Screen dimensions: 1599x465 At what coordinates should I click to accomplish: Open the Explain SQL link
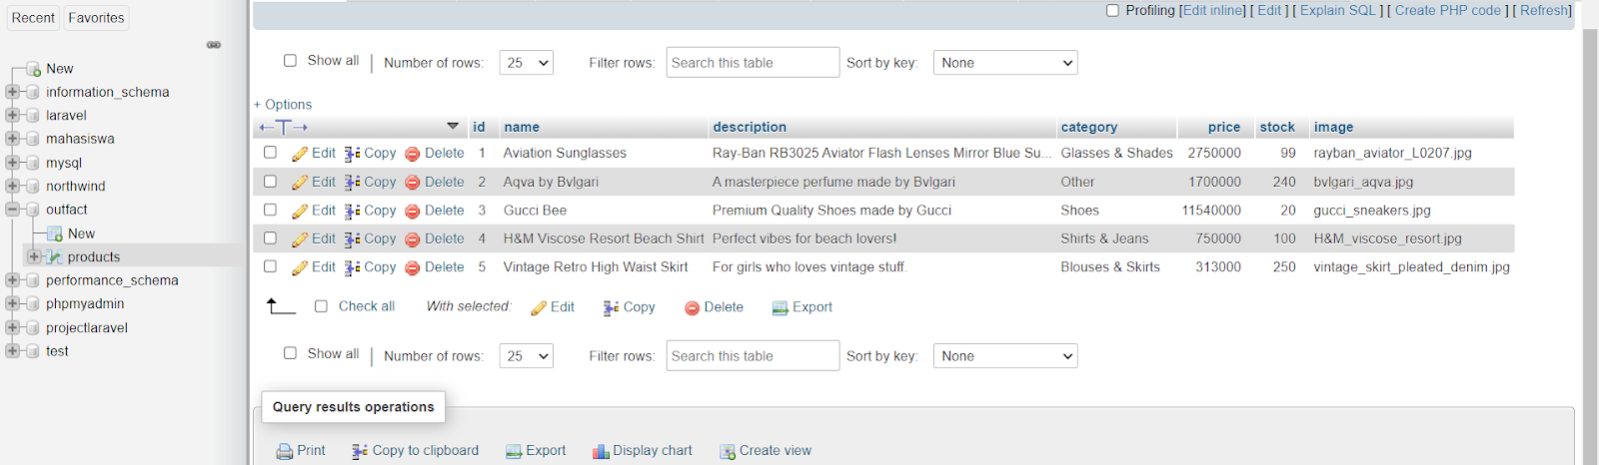[1338, 10]
